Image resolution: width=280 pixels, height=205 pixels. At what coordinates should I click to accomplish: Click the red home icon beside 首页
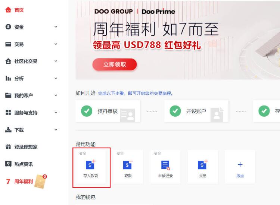coord(8,10)
